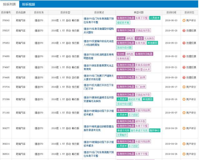Image resolution: width=200 pixels, height=160 pixels.
Task: Click 车门故障 tag in the 2019-05-20 row
Action: (x=140, y=77)
